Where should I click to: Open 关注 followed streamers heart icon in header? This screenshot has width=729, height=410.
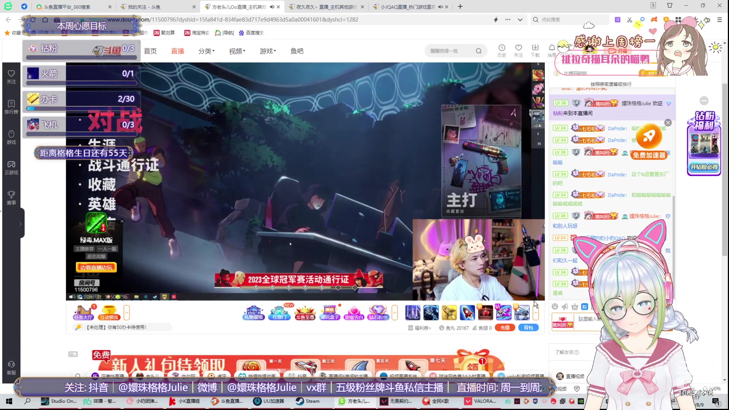[519, 50]
